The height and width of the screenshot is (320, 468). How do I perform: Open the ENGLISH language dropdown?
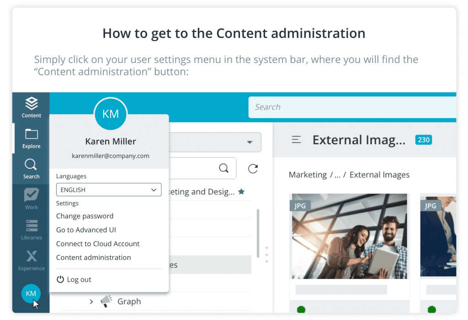pos(109,189)
